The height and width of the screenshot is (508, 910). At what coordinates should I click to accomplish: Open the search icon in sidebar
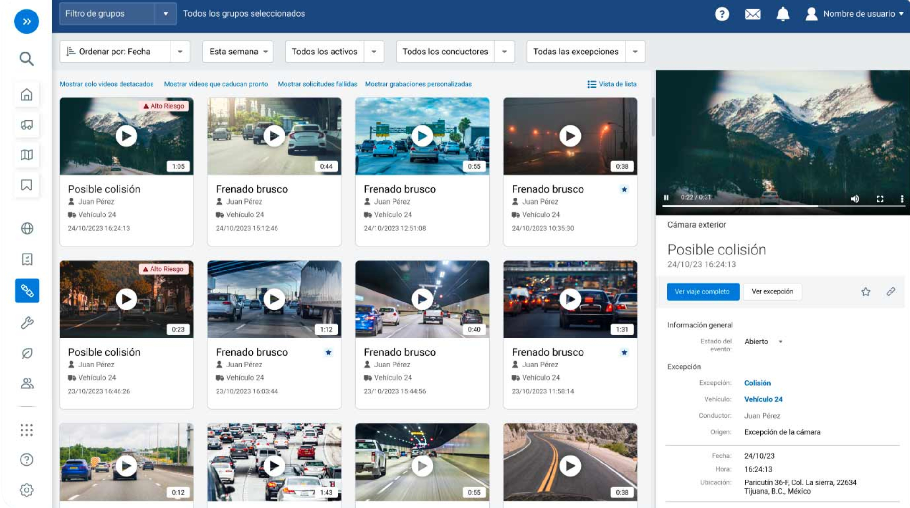click(x=27, y=59)
